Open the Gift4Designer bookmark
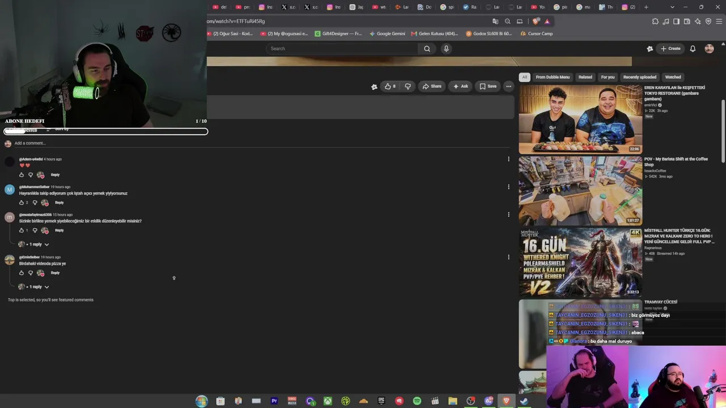 click(x=338, y=33)
